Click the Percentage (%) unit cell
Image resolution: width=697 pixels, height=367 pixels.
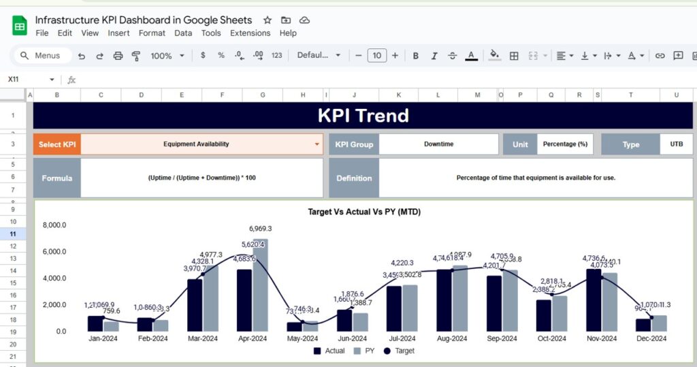pyautogui.click(x=565, y=144)
